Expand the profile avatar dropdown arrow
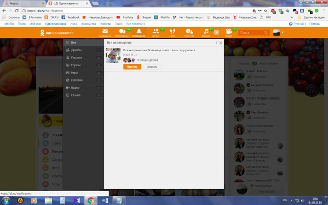This screenshot has width=328, height=205. (x=282, y=32)
